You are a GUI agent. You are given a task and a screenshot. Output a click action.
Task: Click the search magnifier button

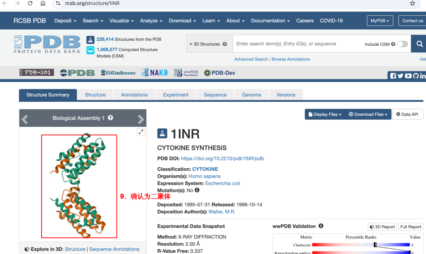(419, 44)
